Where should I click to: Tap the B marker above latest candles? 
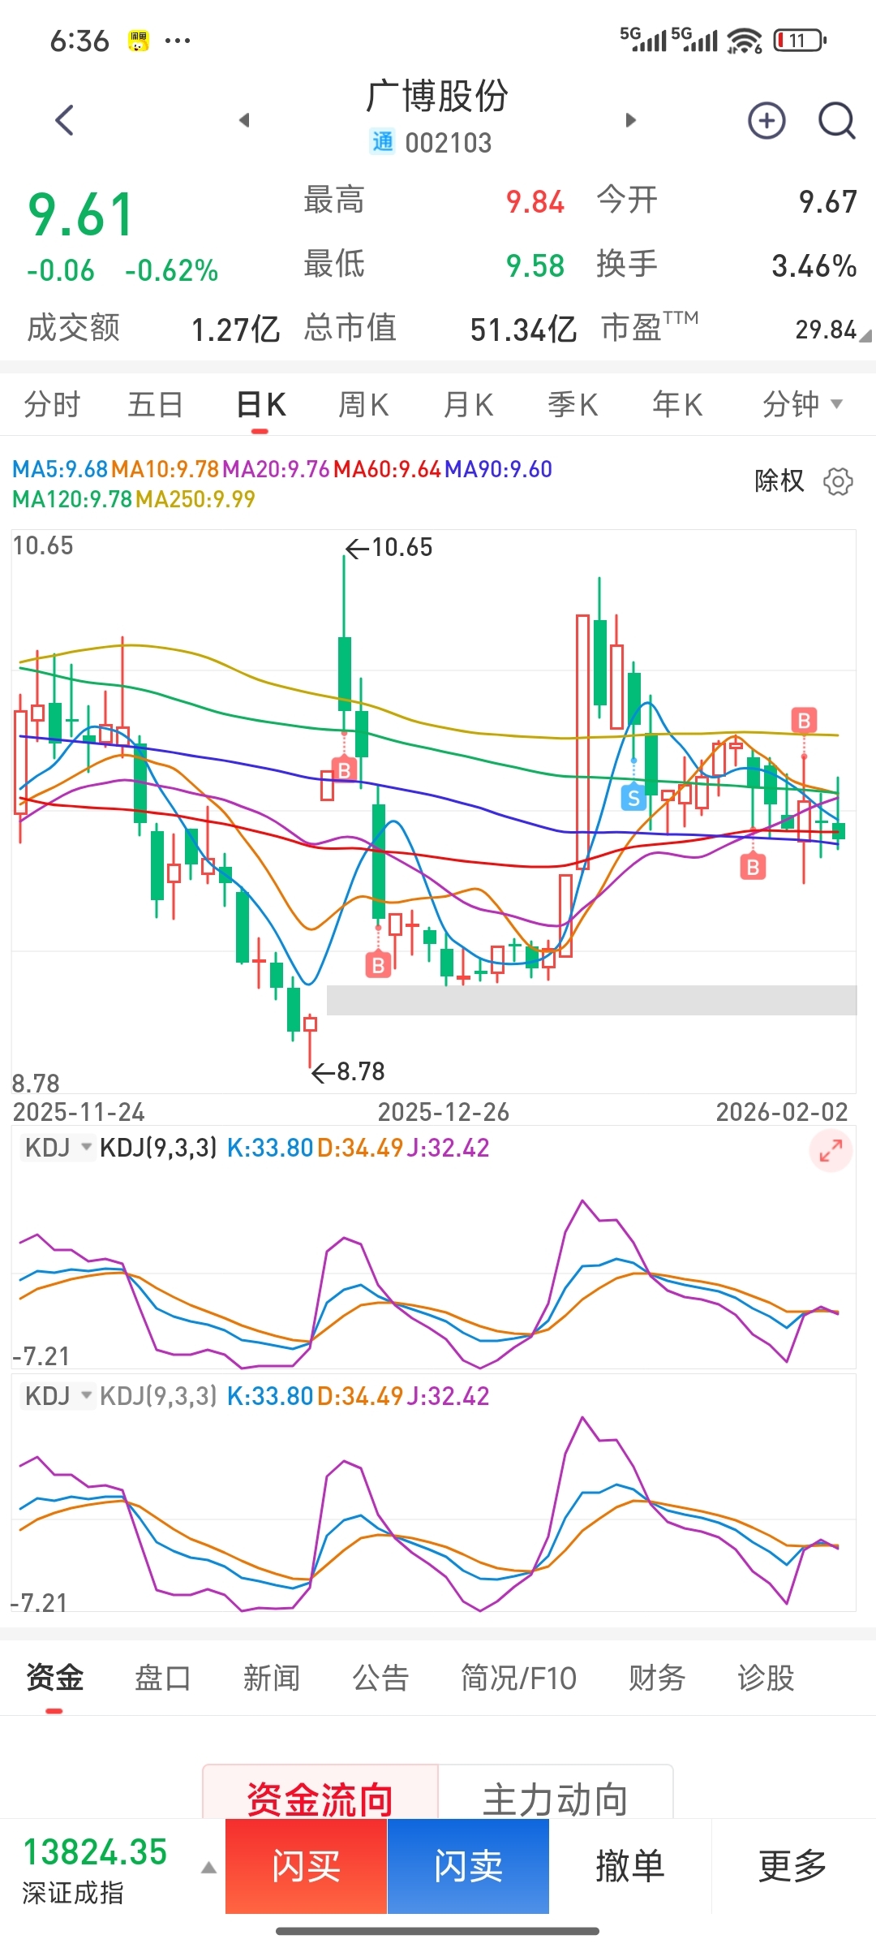[x=804, y=720]
